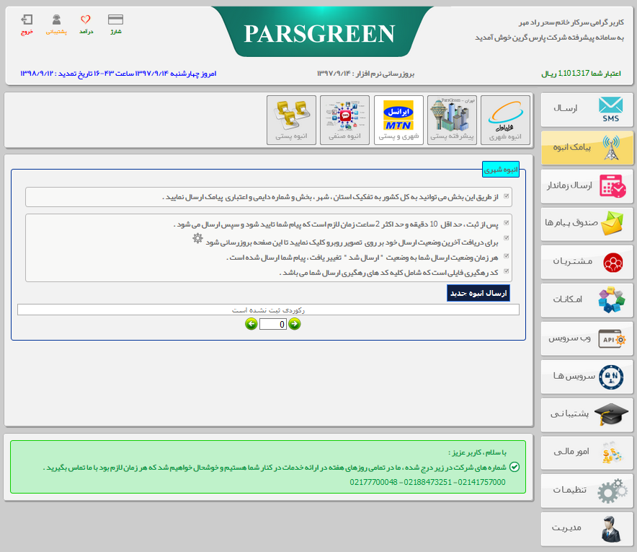The height and width of the screenshot is (552, 637).
Task: Open the تنظیمات section in the sidebar
Action: click(587, 491)
